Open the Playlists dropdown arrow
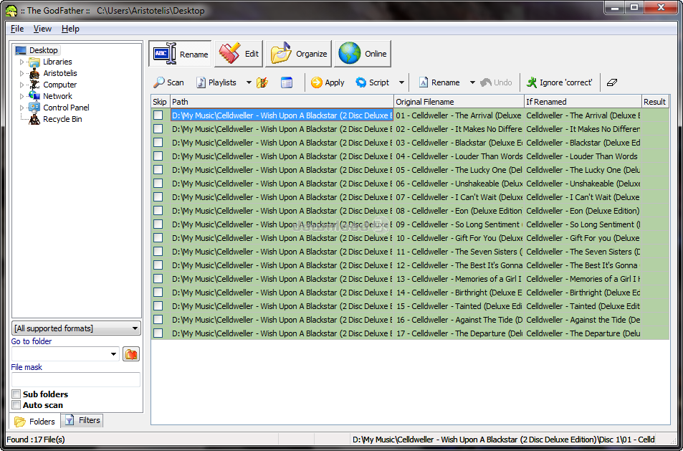Image resolution: width=683 pixels, height=451 pixels. [249, 82]
